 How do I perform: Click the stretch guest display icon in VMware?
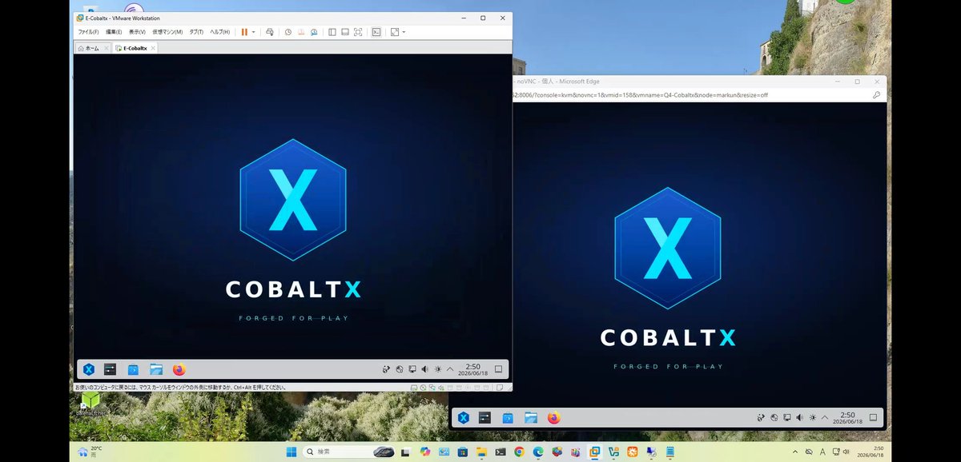pyautogui.click(x=394, y=32)
